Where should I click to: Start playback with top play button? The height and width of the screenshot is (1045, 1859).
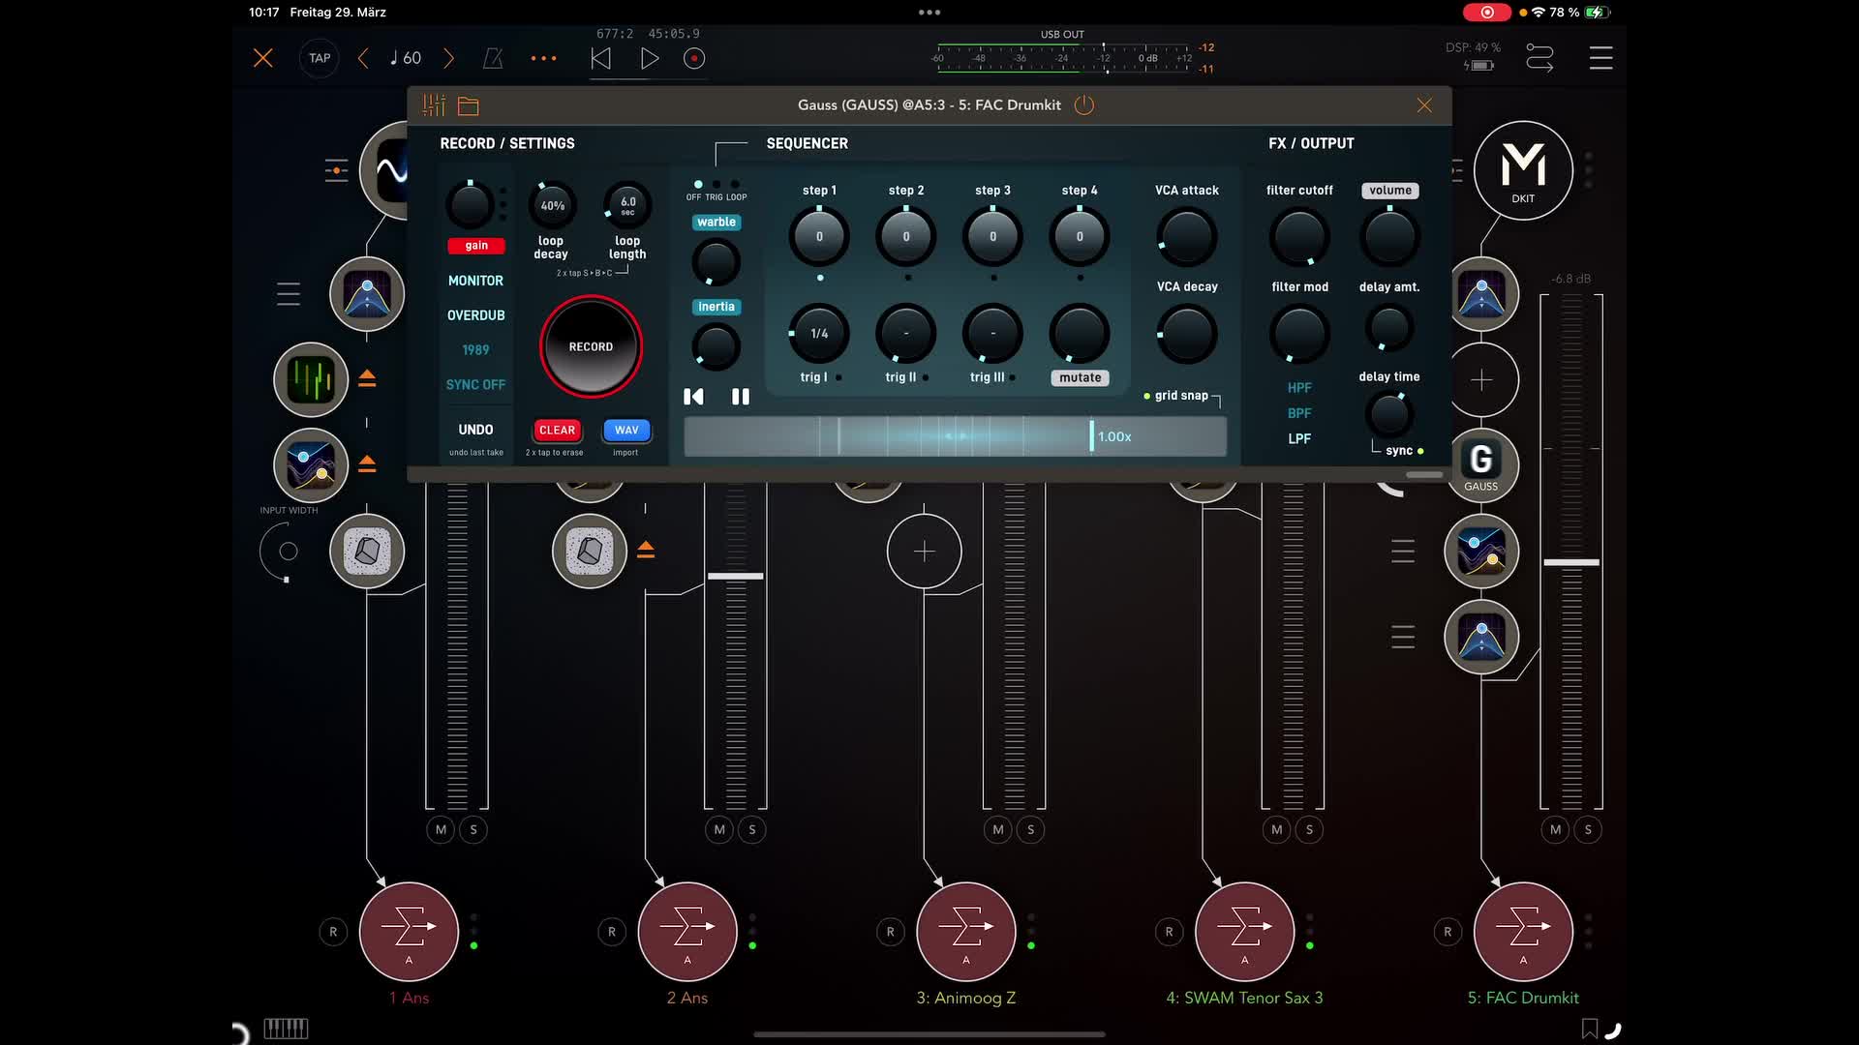(650, 58)
